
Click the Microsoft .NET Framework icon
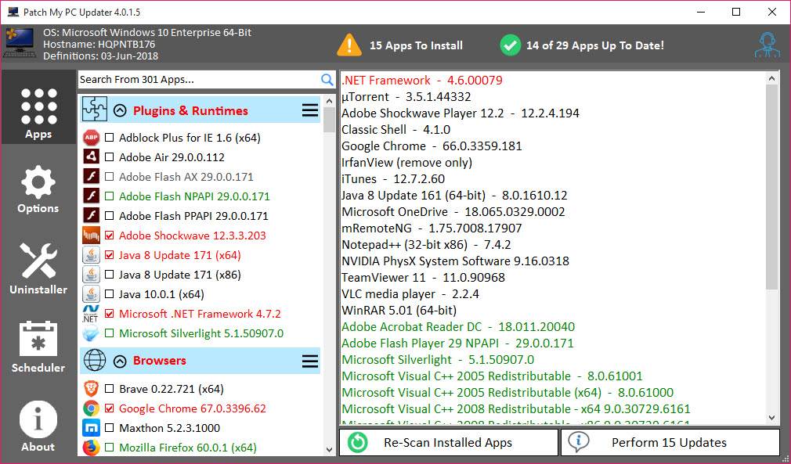pos(92,313)
